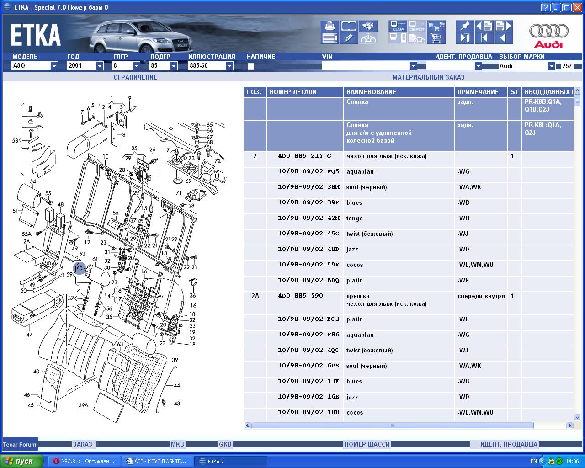Toggle the НАЛИЧИЕ checkbox

pyautogui.click(x=251, y=67)
